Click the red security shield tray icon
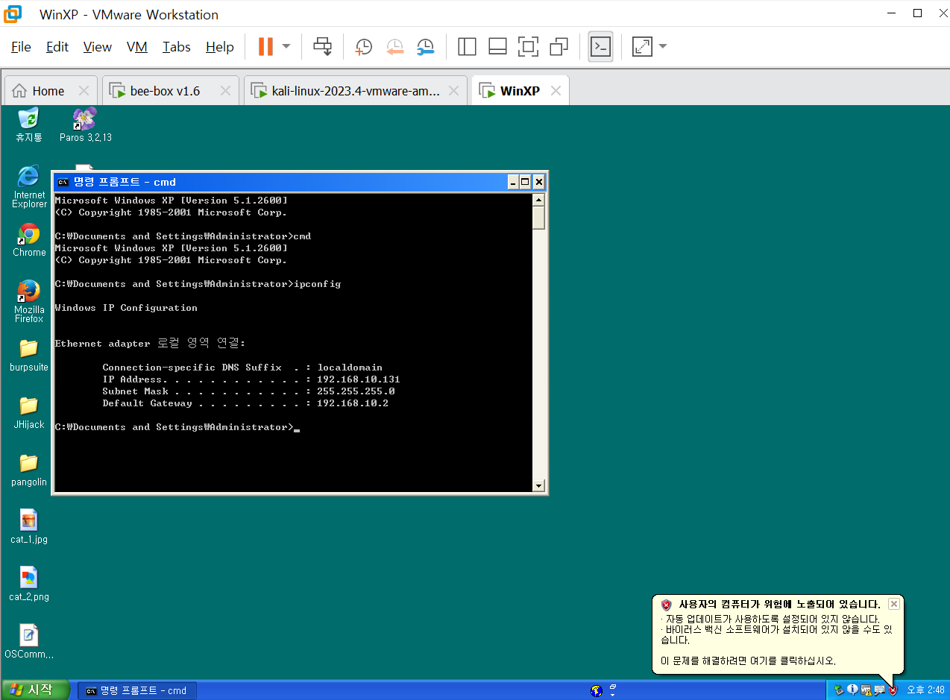950x700 pixels. pos(893,690)
